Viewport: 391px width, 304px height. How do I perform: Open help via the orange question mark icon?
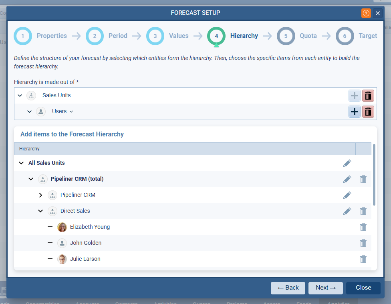(x=366, y=13)
